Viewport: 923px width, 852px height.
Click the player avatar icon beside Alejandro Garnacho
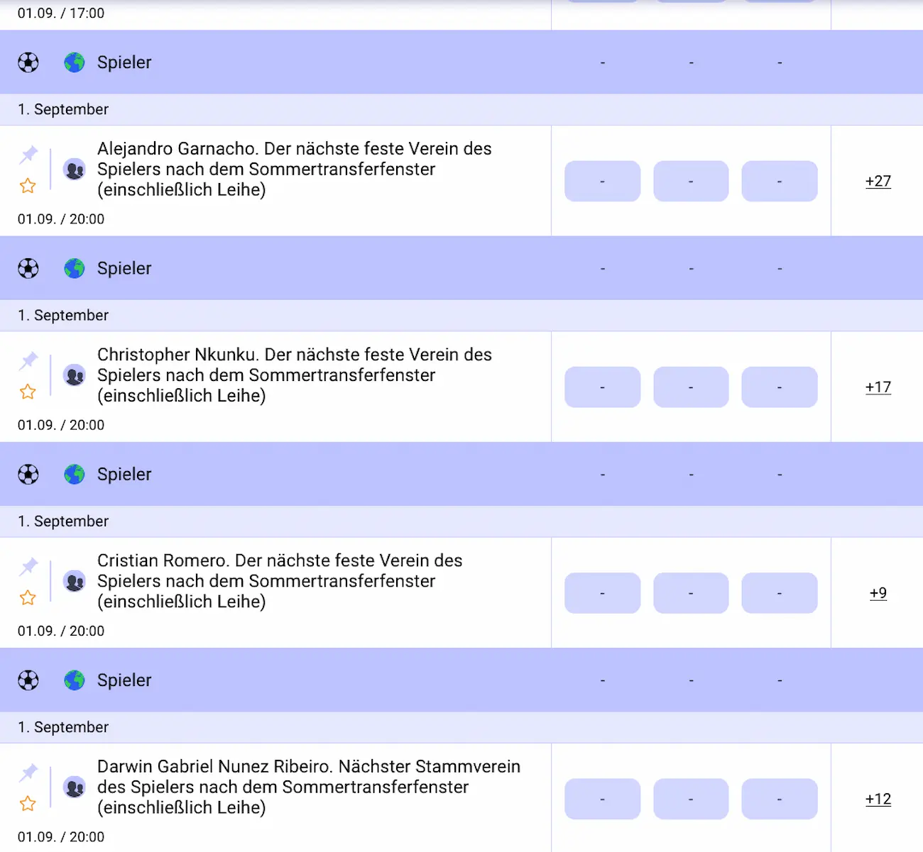75,169
